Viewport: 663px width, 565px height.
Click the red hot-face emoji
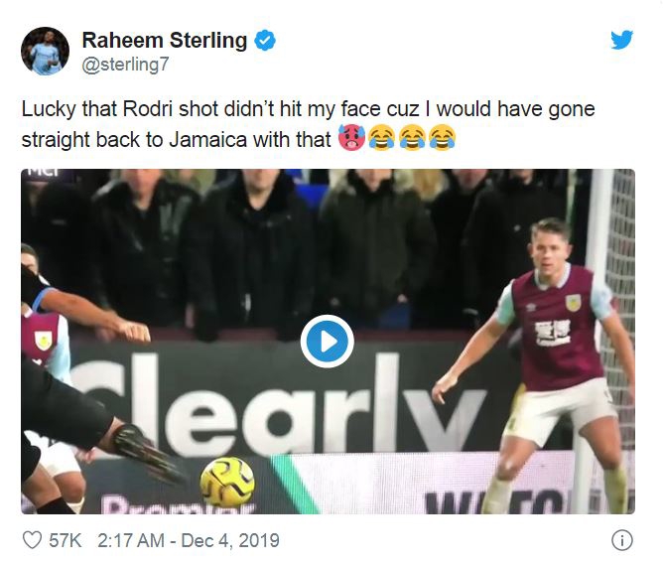point(350,139)
